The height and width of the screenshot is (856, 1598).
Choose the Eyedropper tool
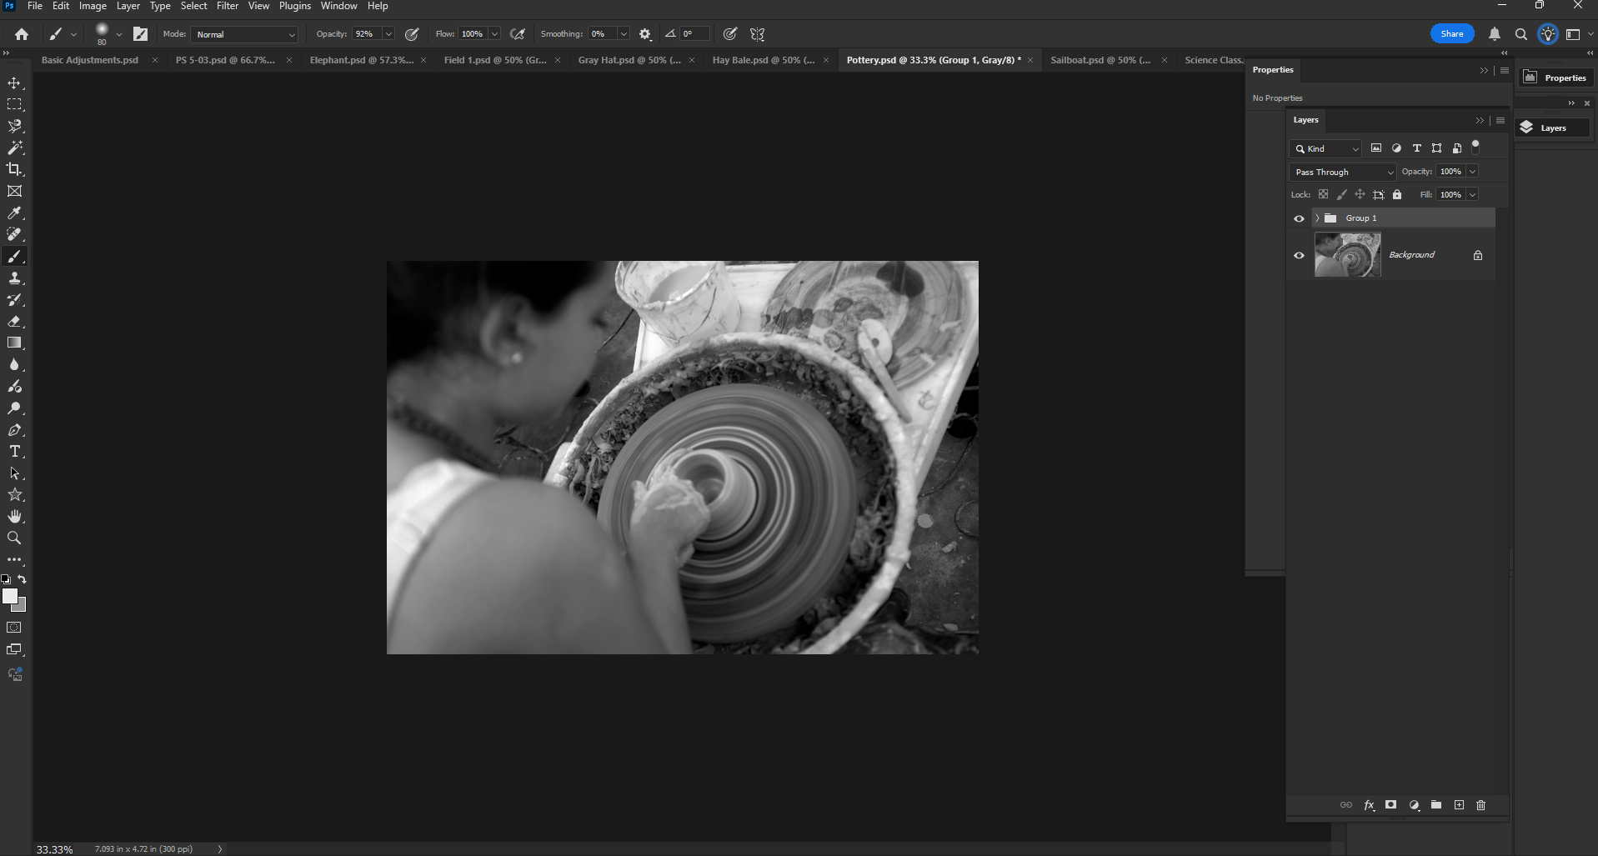tap(14, 213)
